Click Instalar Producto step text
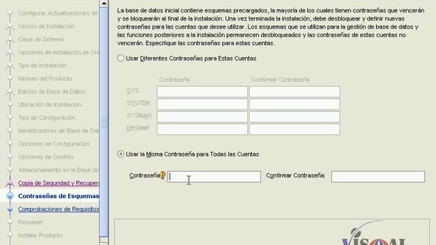The width and height of the screenshot is (436, 245). click(40, 235)
